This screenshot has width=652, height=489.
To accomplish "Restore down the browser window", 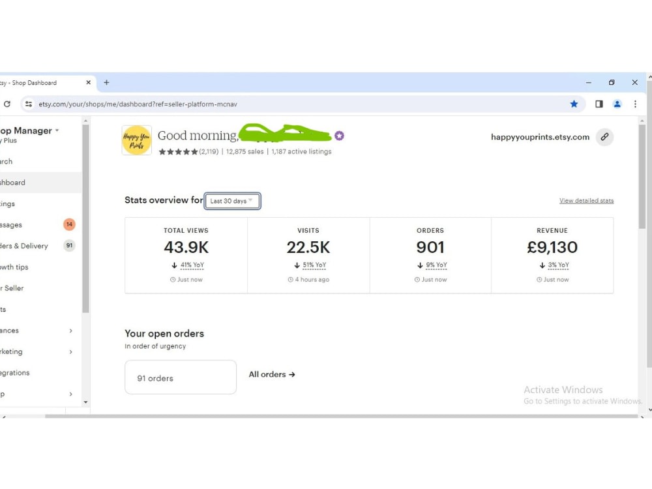I will coord(612,82).
